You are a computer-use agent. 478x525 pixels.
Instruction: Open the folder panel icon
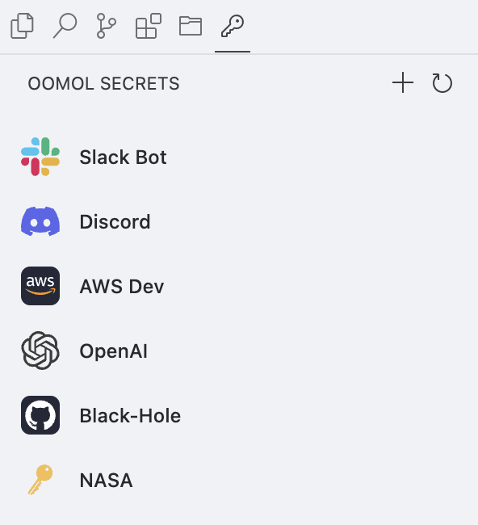[x=191, y=26]
